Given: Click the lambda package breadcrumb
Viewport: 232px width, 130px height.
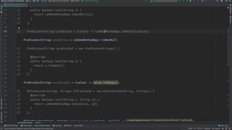Looking at the screenshot, I should 75,1.
